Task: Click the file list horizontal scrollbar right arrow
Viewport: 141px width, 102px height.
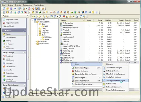Action: [138, 89]
